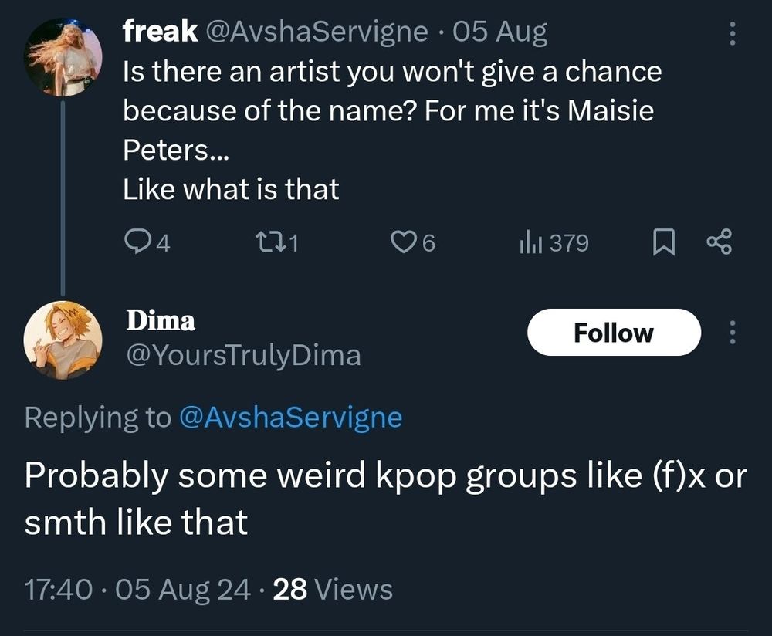Open more options on freak's tweet
Image resolution: width=772 pixels, height=636 pixels.
[x=733, y=33]
